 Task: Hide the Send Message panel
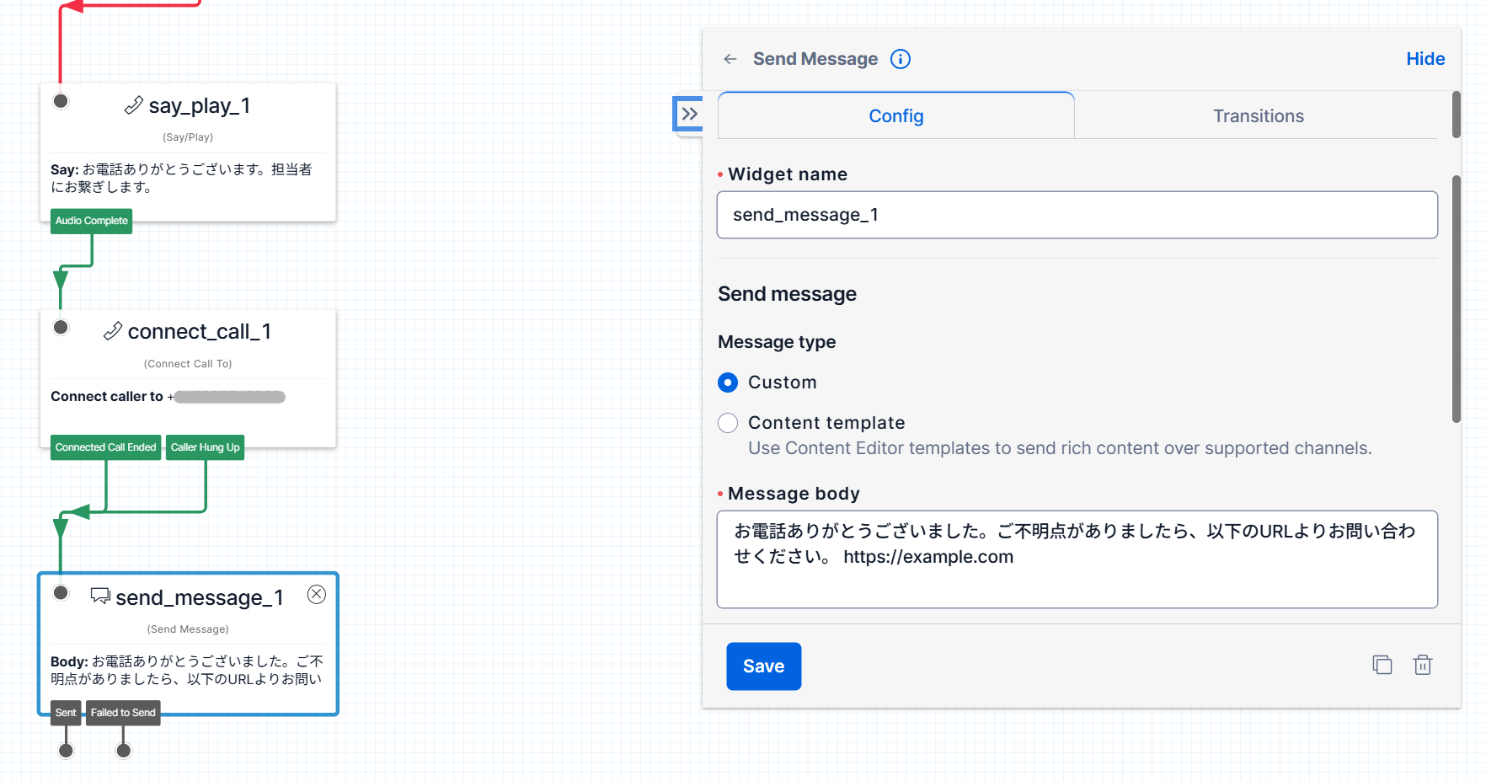coord(1425,58)
